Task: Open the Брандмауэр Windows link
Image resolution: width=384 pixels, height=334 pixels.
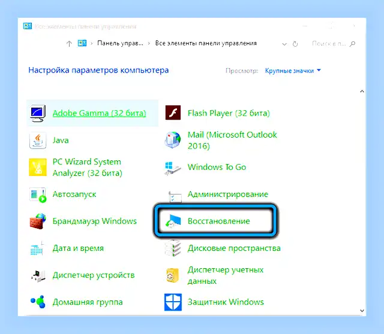Action: pos(95,221)
